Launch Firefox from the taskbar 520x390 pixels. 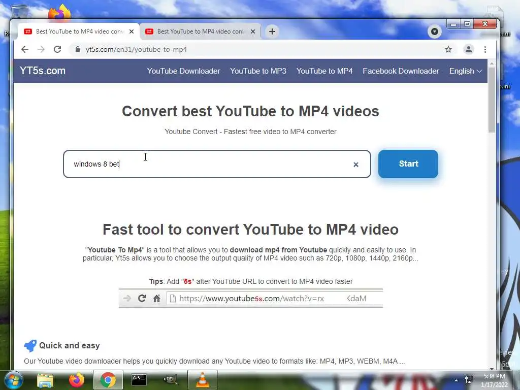point(77,380)
